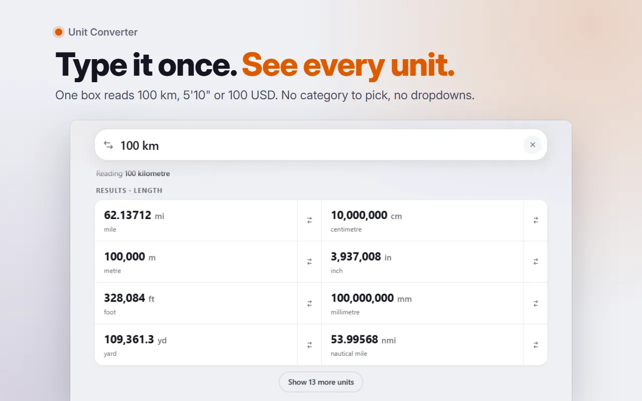
Task: Click the swap arrows icon inside the search box
Action: [108, 145]
